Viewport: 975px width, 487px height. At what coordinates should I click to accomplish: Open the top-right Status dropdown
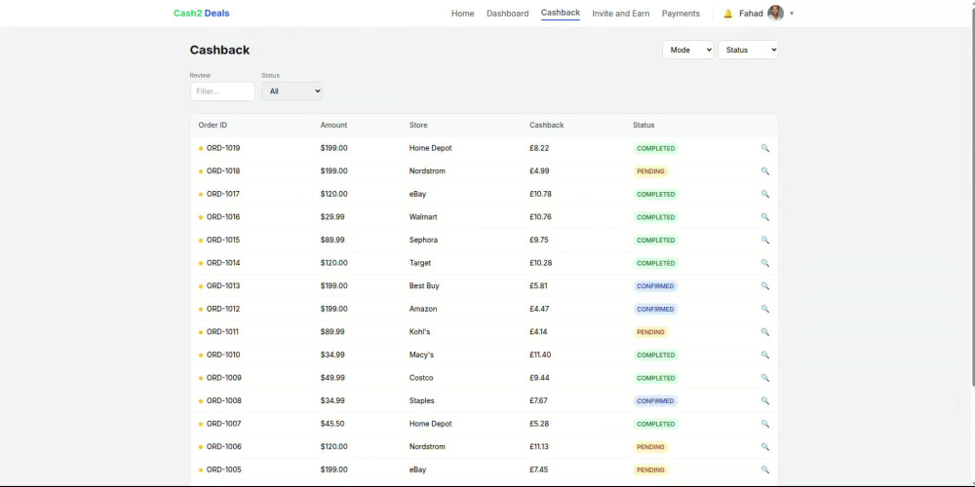click(x=748, y=50)
